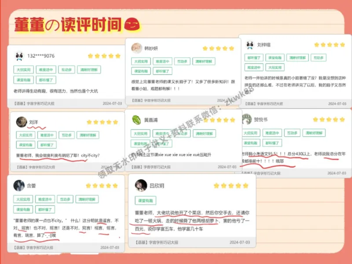This screenshot has width=352, height=264.
Task: Click the page title 董董の读评时间
Action: [x=68, y=24]
